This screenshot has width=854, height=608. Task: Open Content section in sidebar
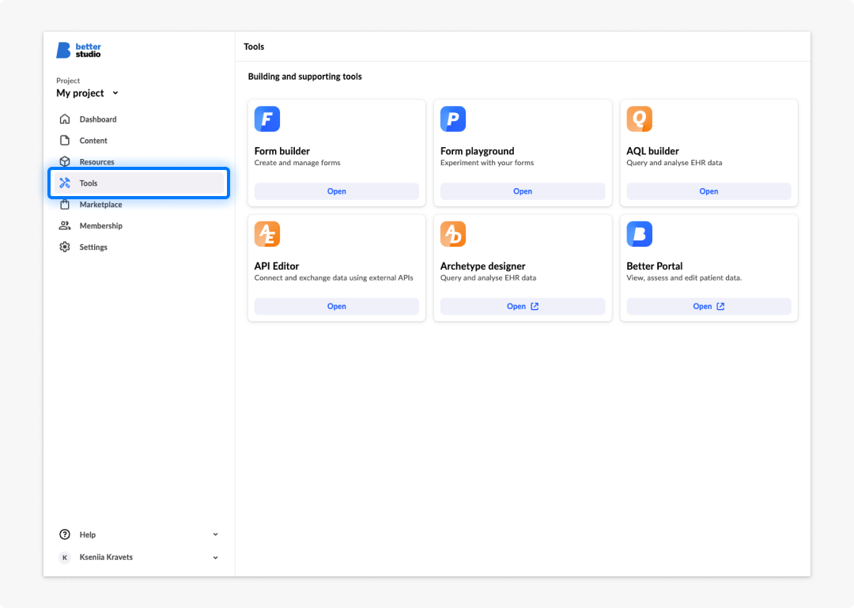point(139,140)
